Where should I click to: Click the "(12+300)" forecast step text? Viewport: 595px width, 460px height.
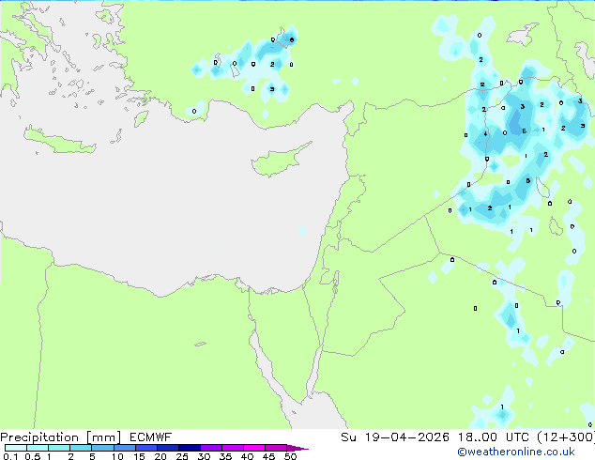point(566,437)
